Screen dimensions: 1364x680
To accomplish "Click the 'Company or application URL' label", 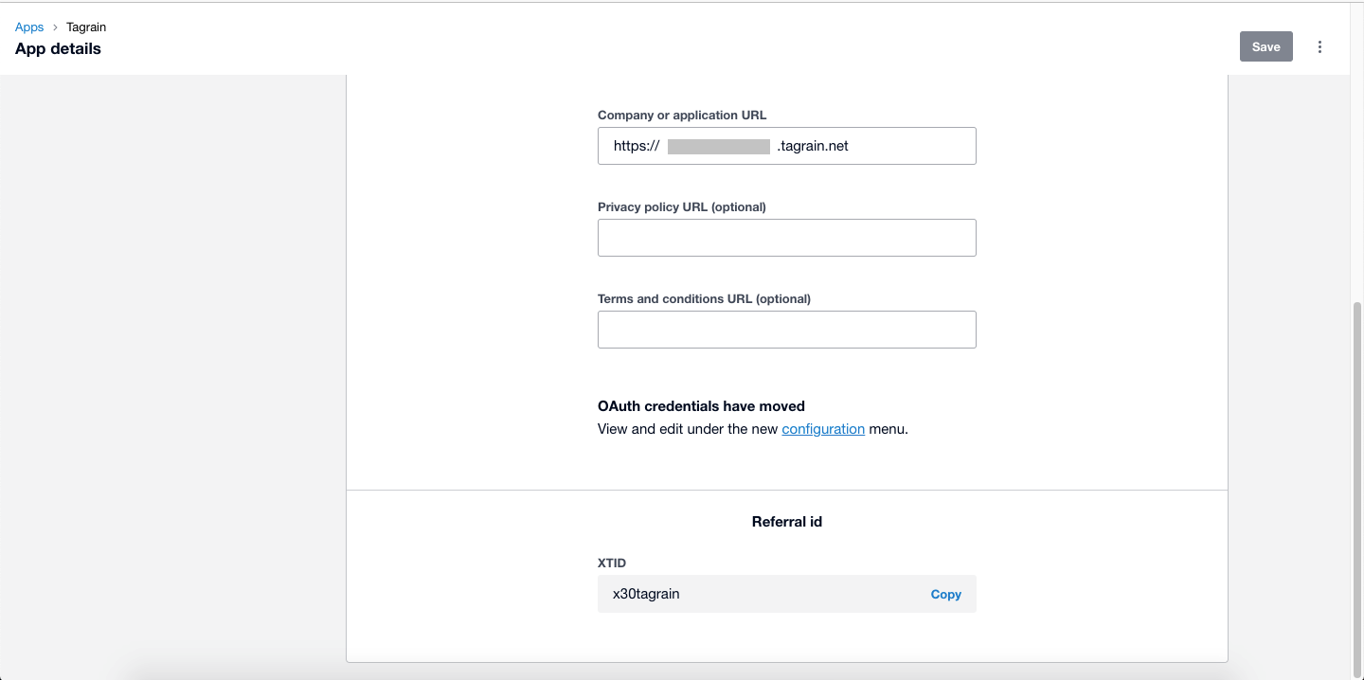I will 682,115.
